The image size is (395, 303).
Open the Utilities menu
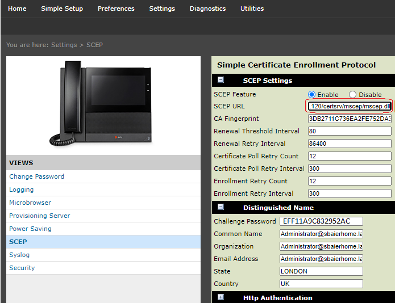point(252,9)
